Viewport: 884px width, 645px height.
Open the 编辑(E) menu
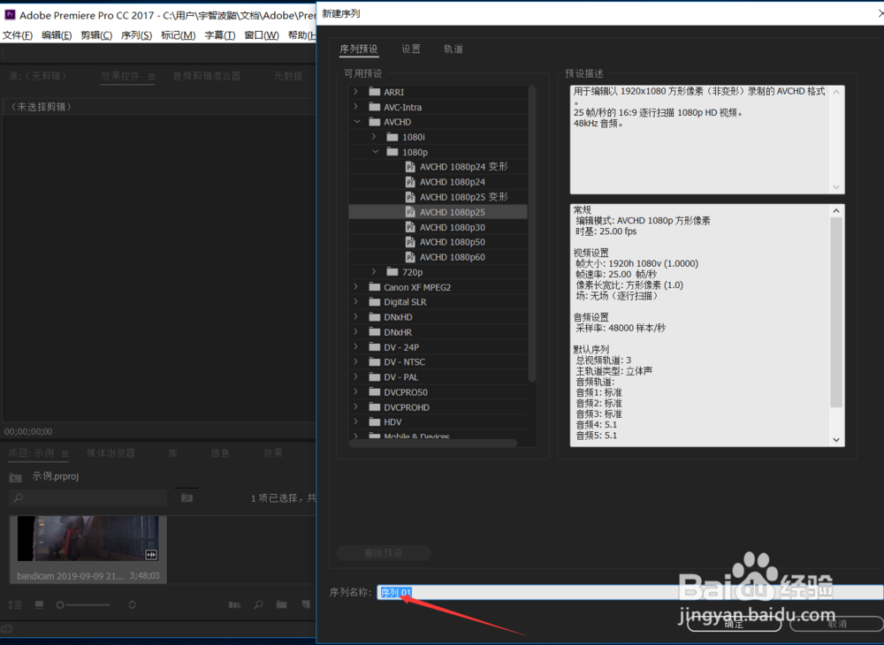pyautogui.click(x=57, y=35)
